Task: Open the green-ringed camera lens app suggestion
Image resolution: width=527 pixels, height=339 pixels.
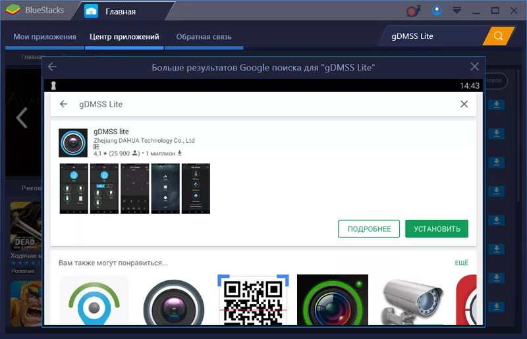Action: coord(333,300)
